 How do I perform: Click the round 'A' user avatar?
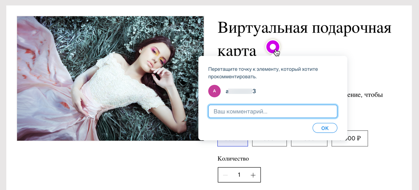214,91
